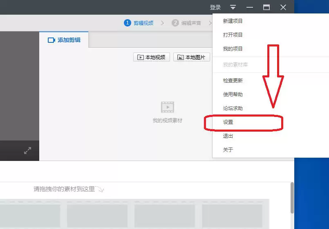Click 我的素材库 menu entry
This screenshot has height=229, width=329.
[x=235, y=65]
